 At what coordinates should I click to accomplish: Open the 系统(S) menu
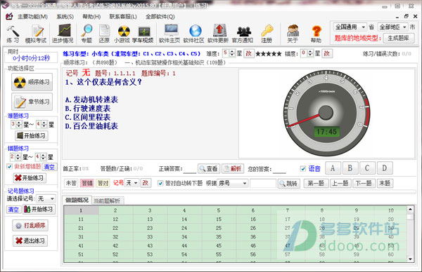coord(65,17)
